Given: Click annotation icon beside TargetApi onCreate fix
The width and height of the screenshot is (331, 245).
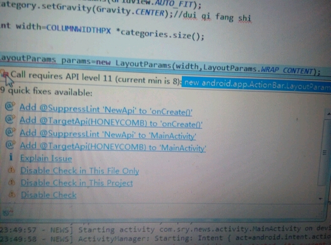Looking at the screenshot, I should click(10, 119).
